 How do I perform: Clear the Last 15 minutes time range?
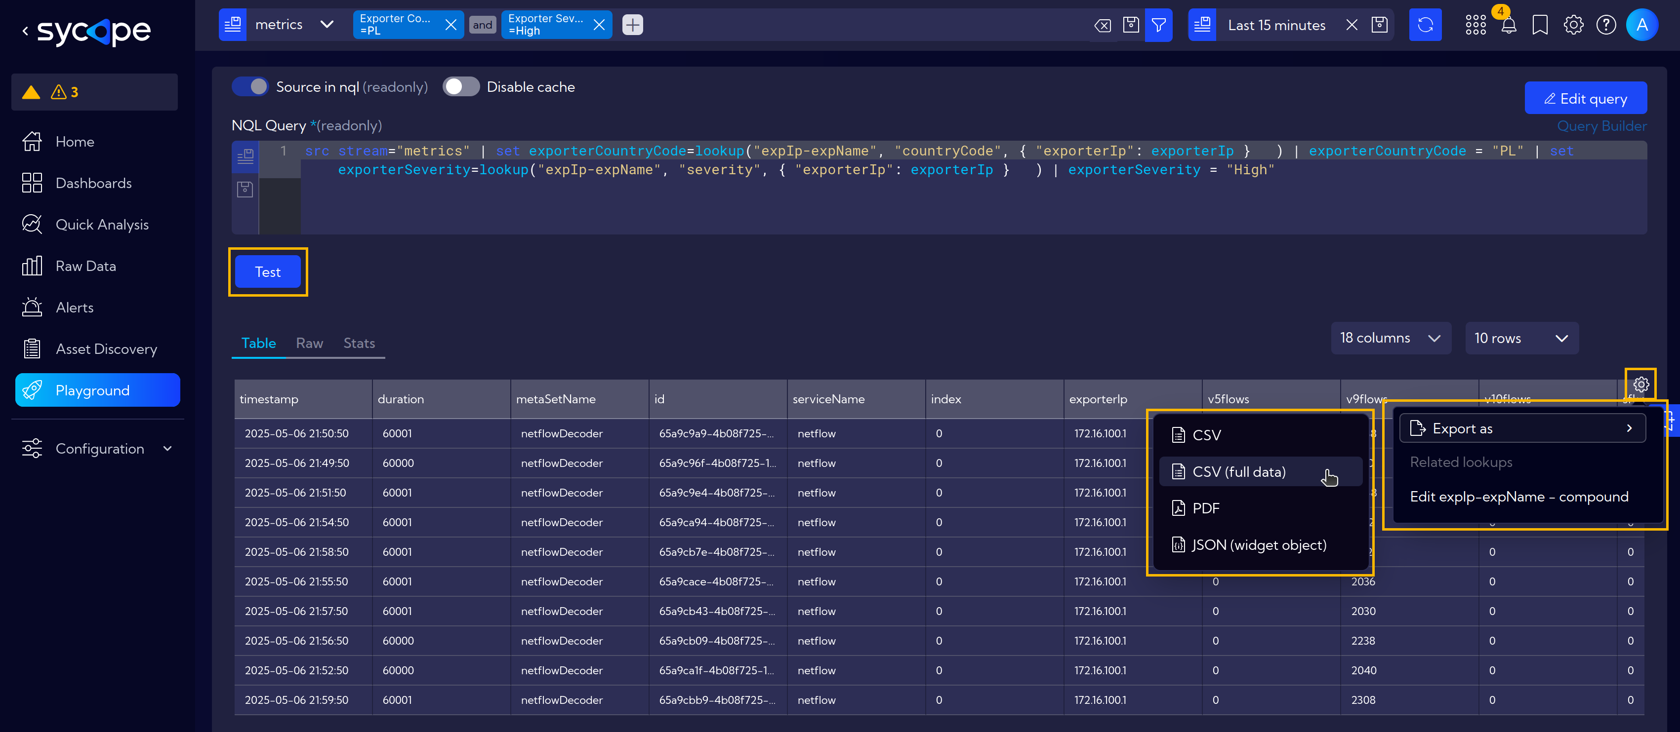point(1352,25)
